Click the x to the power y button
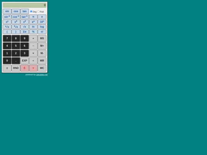 point(7,22)
